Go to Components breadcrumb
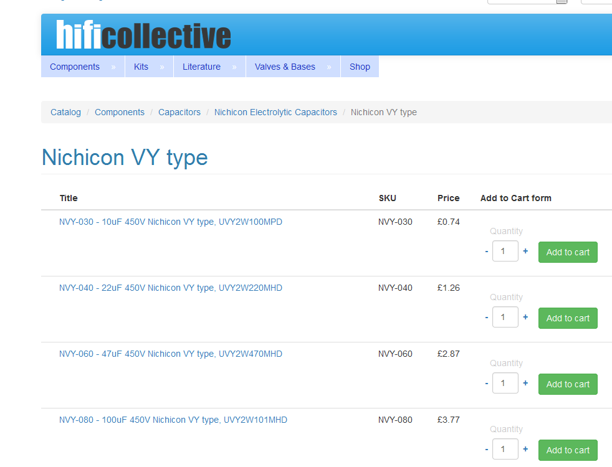This screenshot has width=612, height=467. coord(120,112)
